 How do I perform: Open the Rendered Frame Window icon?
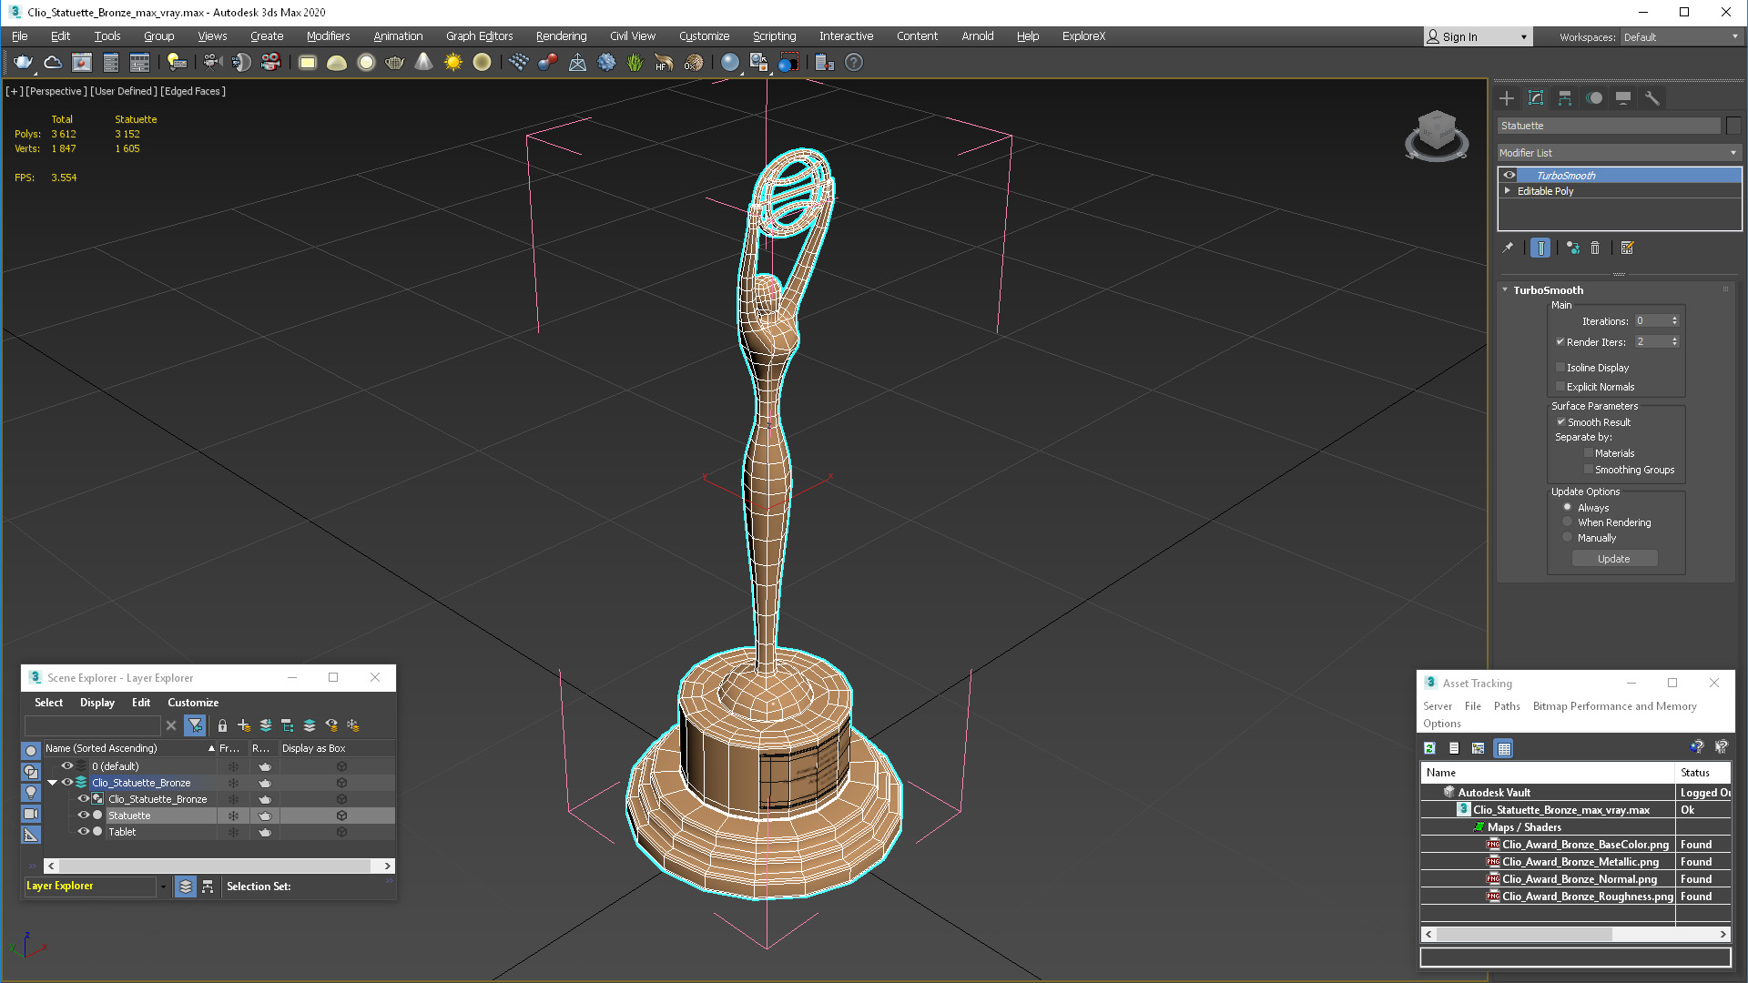click(82, 63)
